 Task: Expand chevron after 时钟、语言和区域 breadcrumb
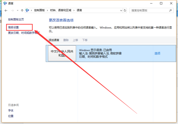pyautogui.click(x=74, y=10)
